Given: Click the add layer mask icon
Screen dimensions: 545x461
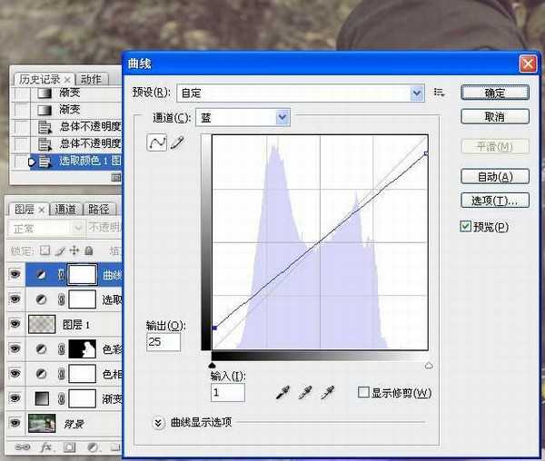Looking at the screenshot, I should [67, 447].
